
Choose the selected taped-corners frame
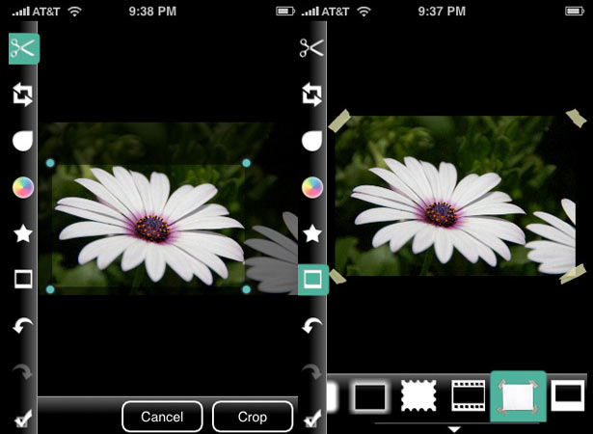[x=518, y=396]
